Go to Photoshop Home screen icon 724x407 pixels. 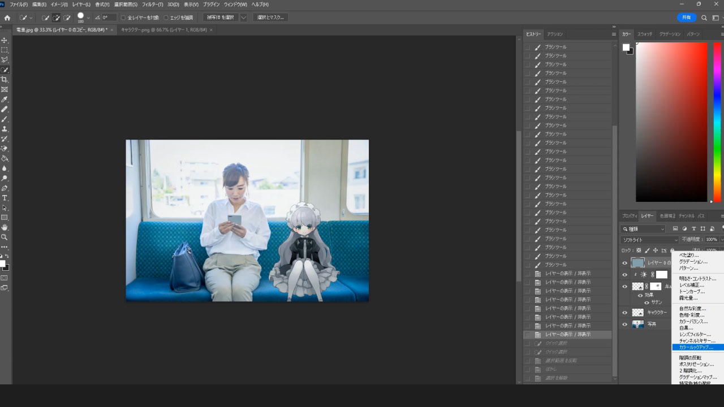point(7,18)
